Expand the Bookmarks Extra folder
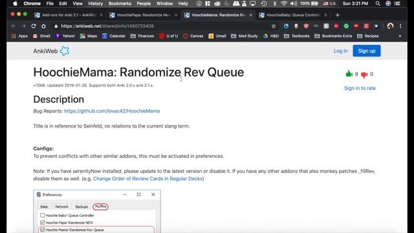 [x=333, y=36]
